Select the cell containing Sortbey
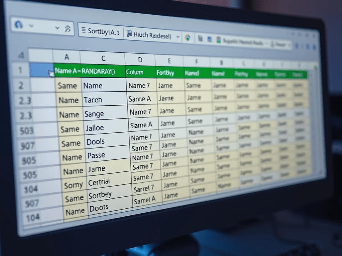 coord(100,194)
